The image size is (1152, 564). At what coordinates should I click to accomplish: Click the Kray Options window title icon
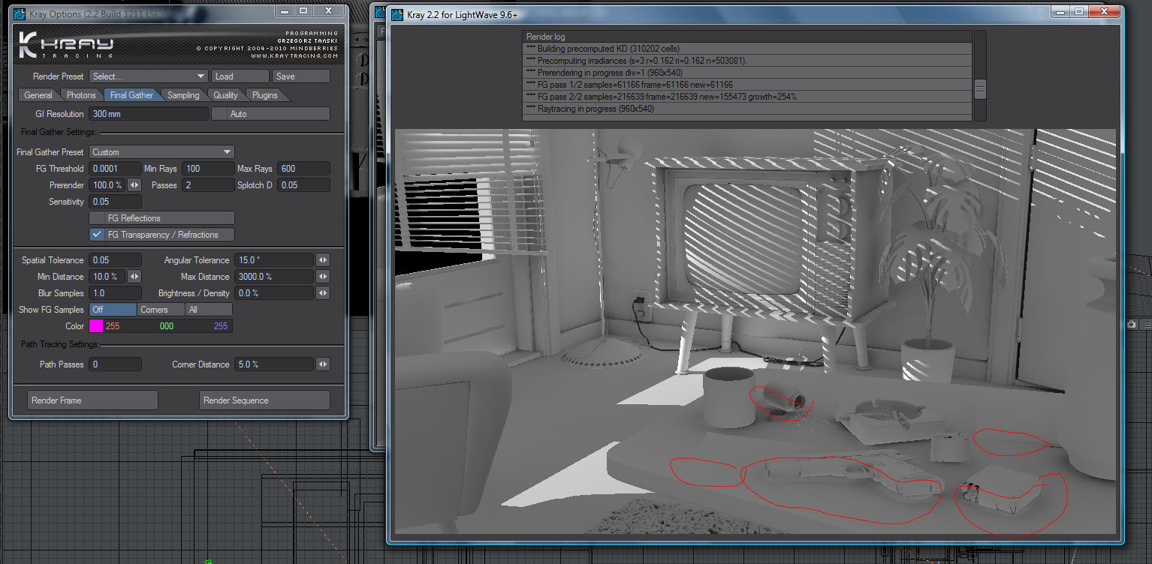(x=20, y=13)
